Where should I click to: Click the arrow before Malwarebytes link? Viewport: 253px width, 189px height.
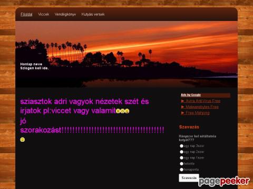coord(182,107)
